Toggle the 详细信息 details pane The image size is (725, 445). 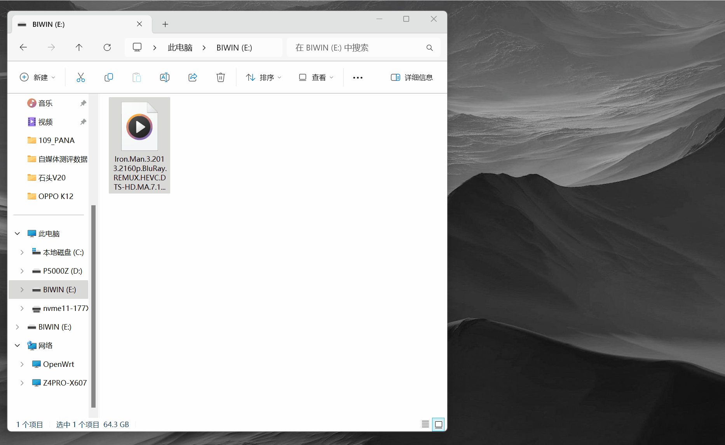tap(412, 77)
